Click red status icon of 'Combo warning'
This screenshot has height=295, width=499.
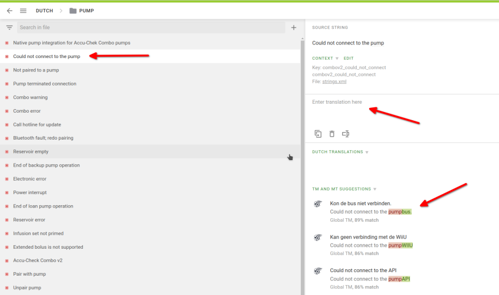[x=6, y=97]
